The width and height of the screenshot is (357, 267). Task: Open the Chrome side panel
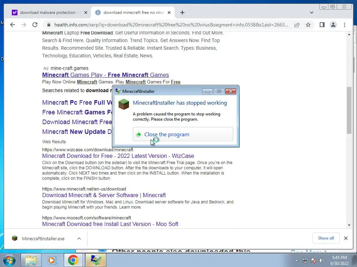coord(322,25)
